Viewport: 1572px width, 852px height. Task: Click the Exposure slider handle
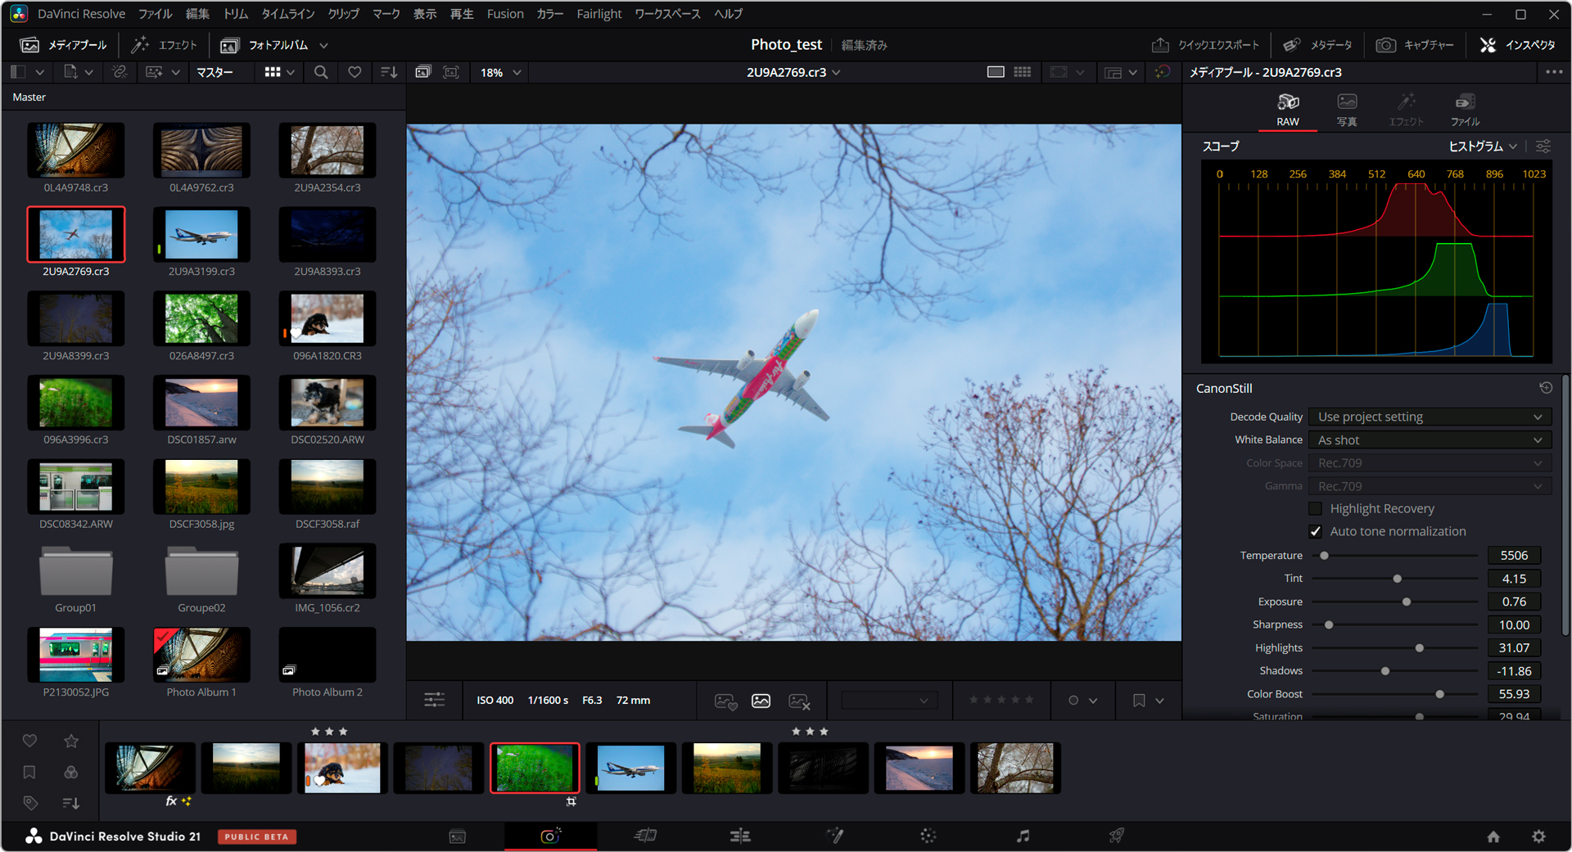pos(1407,602)
